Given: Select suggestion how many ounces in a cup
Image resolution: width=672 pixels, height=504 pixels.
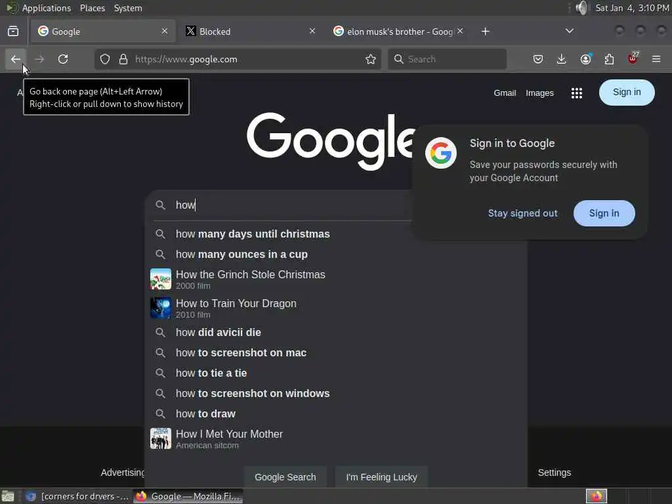Looking at the screenshot, I should pyautogui.click(x=335, y=254).
